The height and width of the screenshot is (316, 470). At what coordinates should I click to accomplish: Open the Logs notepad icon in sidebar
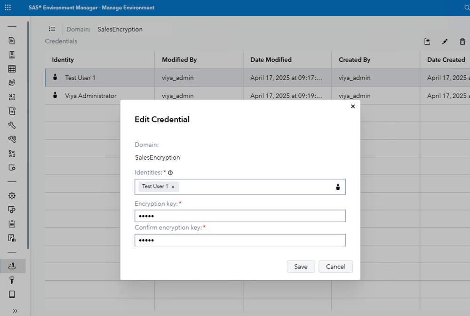[12, 224]
